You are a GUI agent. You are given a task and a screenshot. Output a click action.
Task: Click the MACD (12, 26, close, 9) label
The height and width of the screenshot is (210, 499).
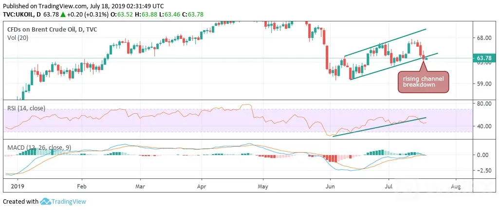point(39,147)
